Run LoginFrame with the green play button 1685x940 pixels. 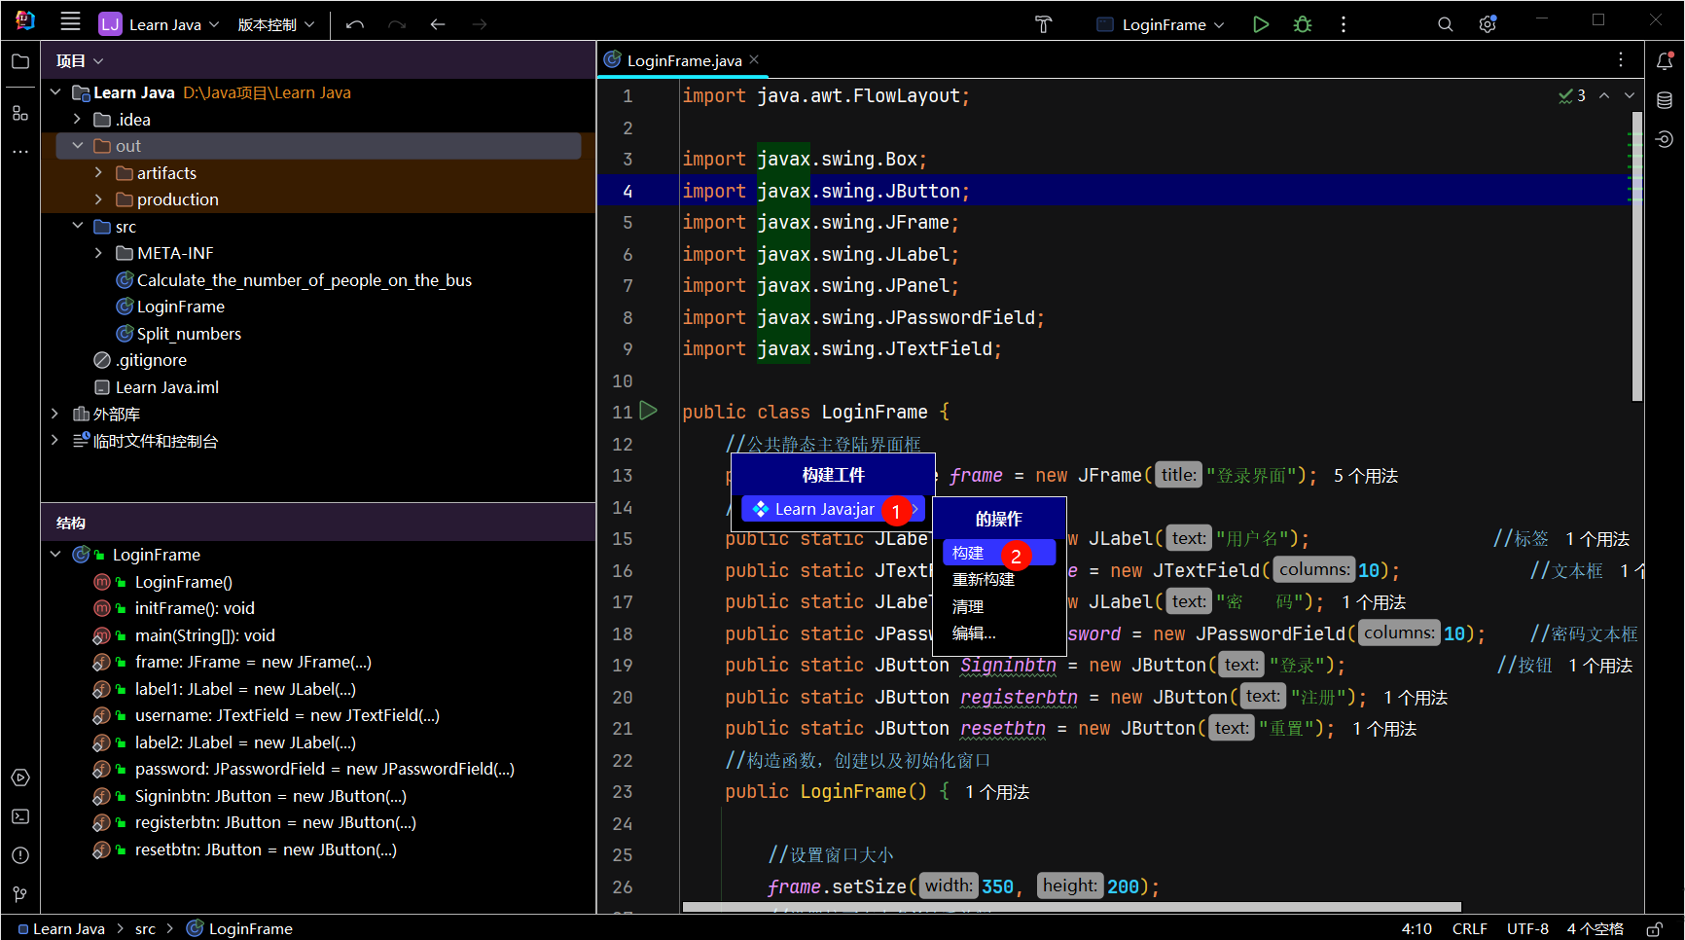1261,24
